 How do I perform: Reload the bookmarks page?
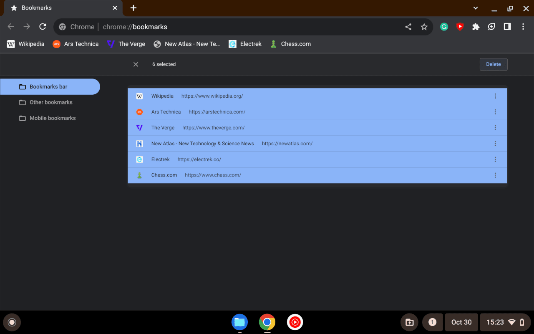pyautogui.click(x=43, y=27)
